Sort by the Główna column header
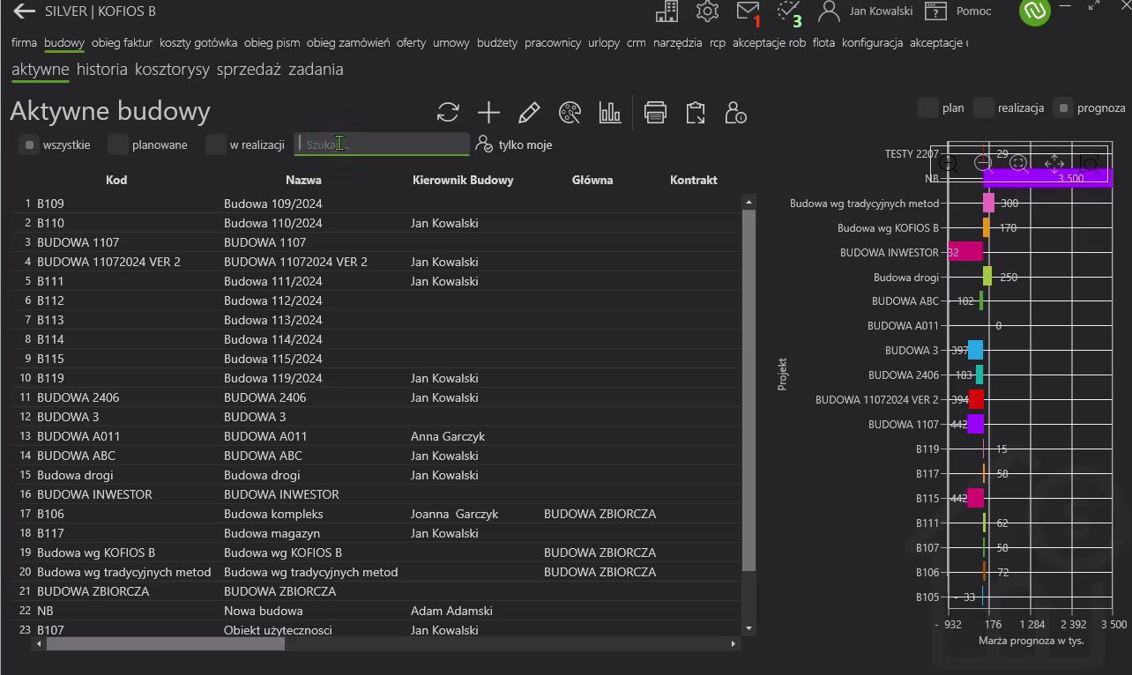1132x675 pixels. (592, 180)
